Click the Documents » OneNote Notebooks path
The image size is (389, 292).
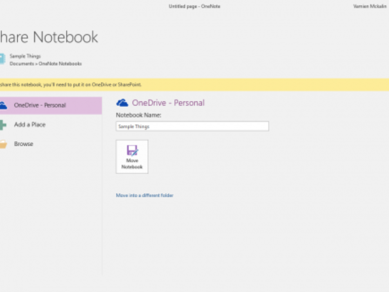tap(46, 64)
